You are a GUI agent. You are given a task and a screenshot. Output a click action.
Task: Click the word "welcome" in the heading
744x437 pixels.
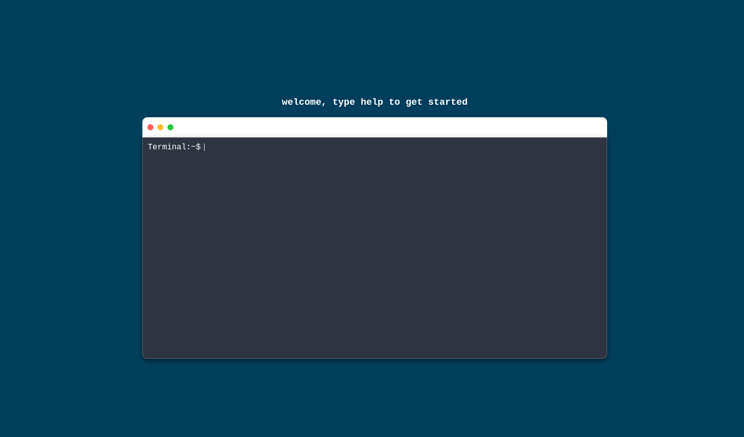tap(301, 102)
